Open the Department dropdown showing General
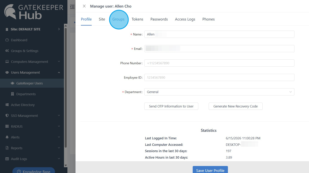The height and width of the screenshot is (173, 309). [219, 92]
